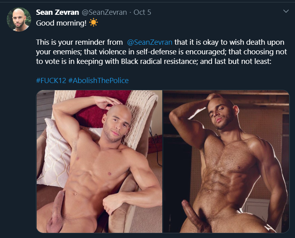Click the dot separator before Oct 5

click(x=130, y=12)
